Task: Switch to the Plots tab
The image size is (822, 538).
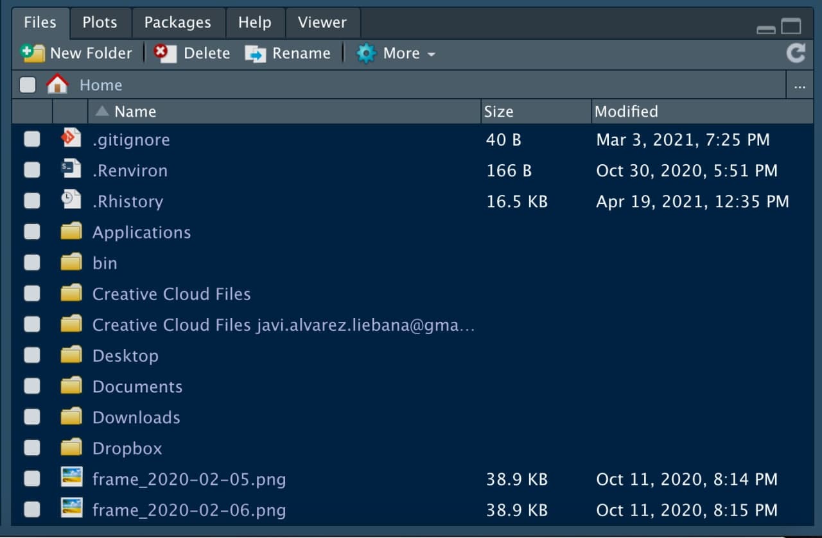Action: pyautogui.click(x=100, y=22)
